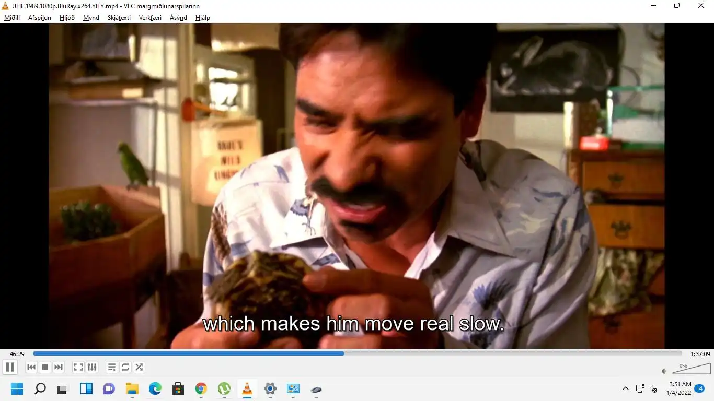The image size is (714, 401).
Task: Open the Afspilun menu
Action: (x=40, y=17)
